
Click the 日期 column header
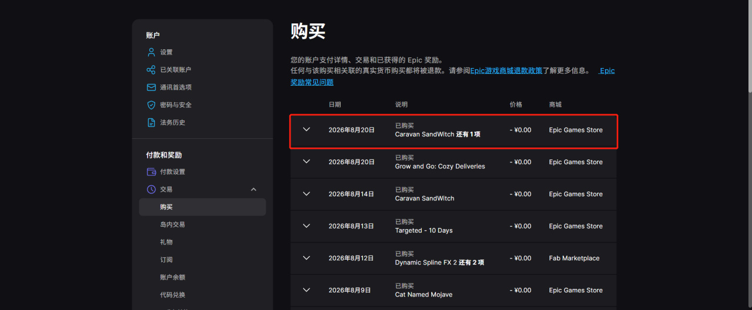(x=335, y=104)
